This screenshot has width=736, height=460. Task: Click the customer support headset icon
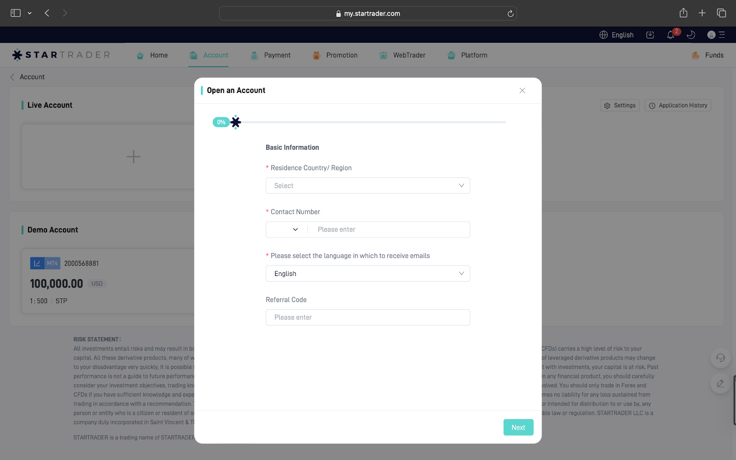click(x=720, y=358)
